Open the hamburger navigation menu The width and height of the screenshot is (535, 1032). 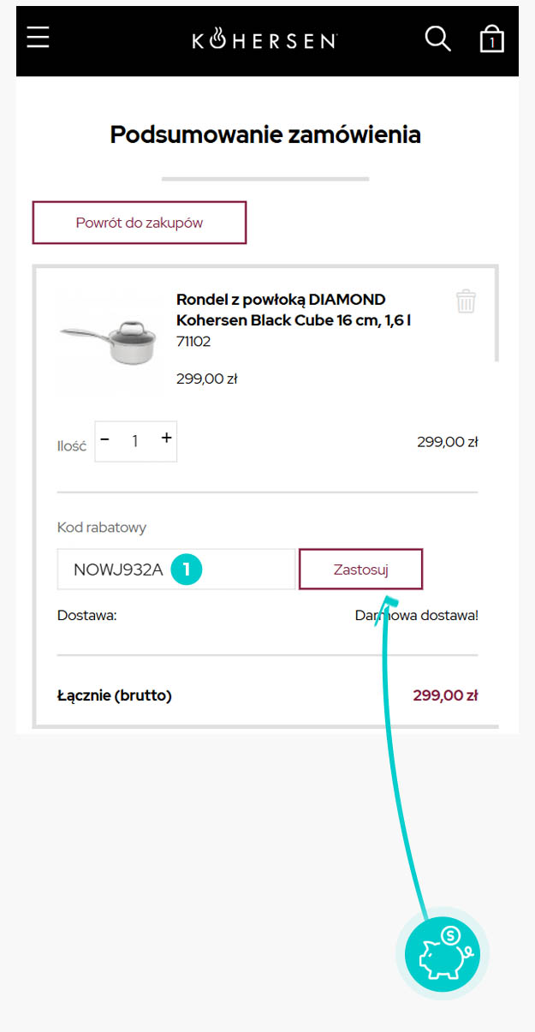[38, 39]
